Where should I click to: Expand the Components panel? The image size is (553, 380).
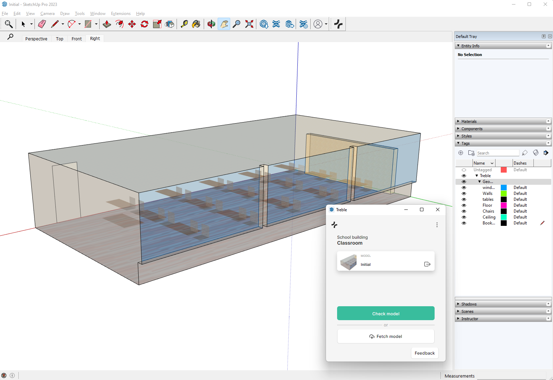(x=458, y=128)
